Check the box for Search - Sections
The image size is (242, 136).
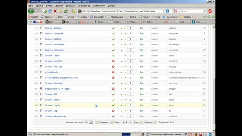click(41, 39)
